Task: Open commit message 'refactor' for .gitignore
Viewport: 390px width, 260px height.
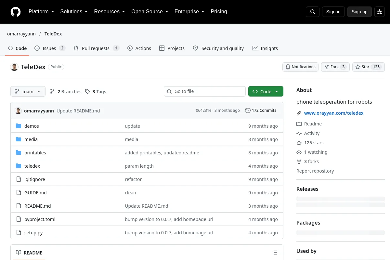Action: pyautogui.click(x=133, y=179)
